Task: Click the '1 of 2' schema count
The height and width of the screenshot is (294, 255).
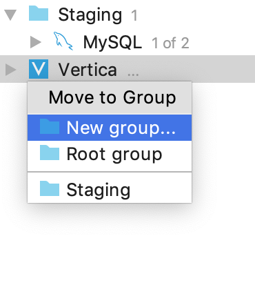Action: pyautogui.click(x=170, y=43)
